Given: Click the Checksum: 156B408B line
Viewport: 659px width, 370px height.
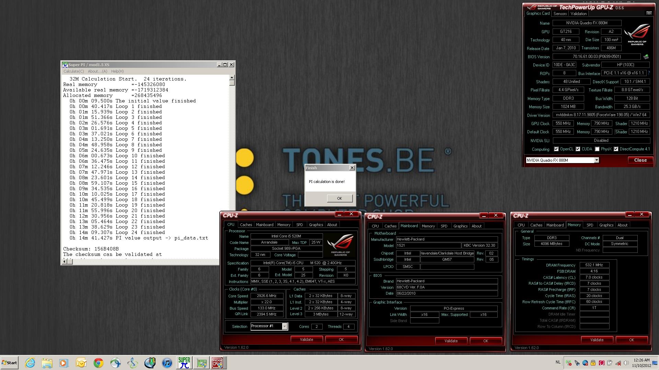Looking at the screenshot, I should pos(91,249).
